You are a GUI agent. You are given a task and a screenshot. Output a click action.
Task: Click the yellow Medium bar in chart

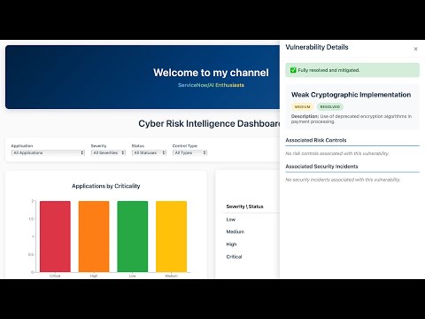(x=171, y=237)
